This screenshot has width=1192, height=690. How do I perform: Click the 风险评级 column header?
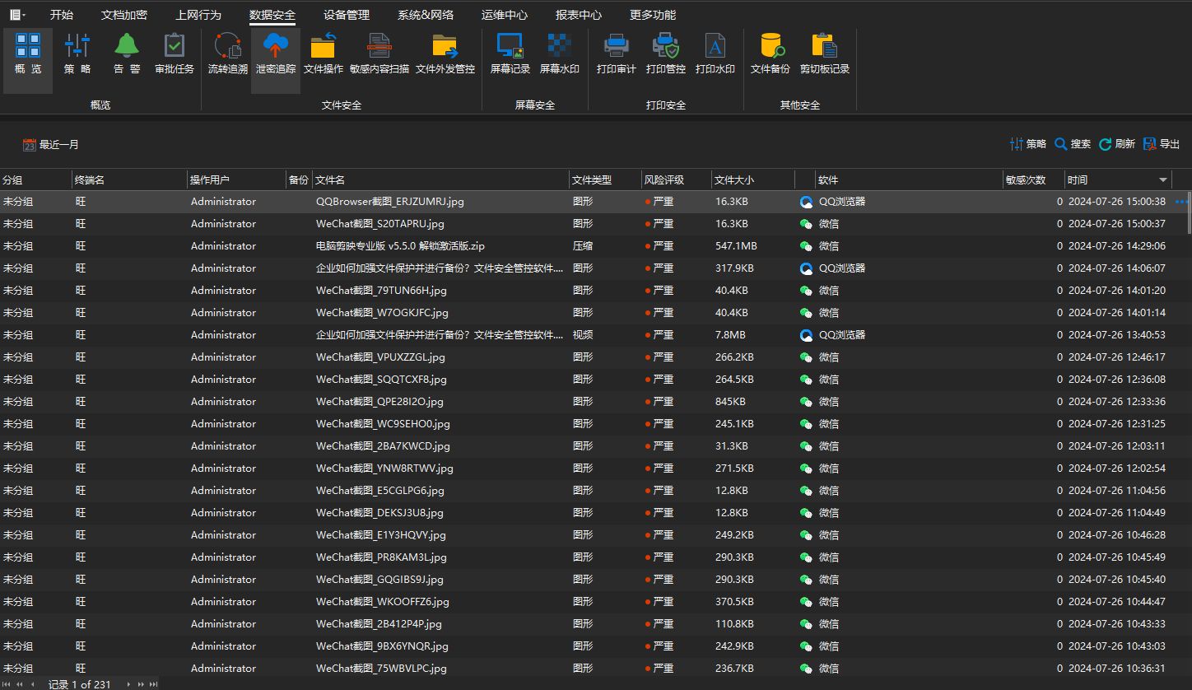click(x=677, y=179)
